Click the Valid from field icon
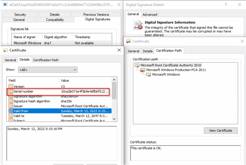Screen dimensions: 246x165 [11, 111]
